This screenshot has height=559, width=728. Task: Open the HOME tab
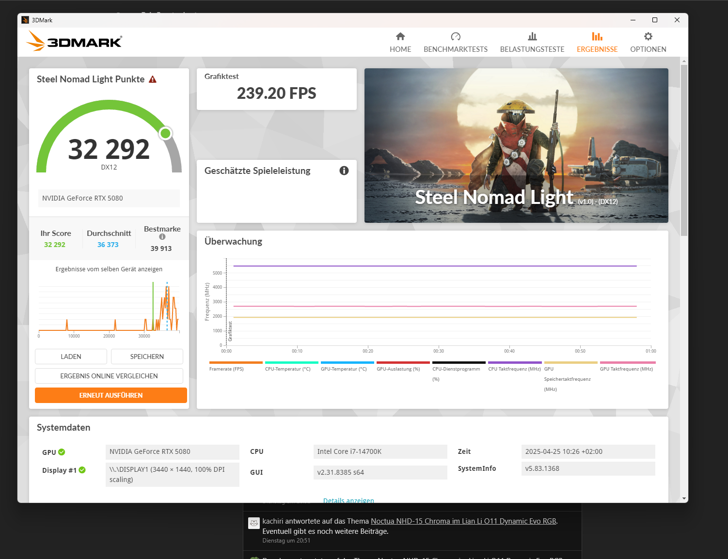[x=400, y=42]
